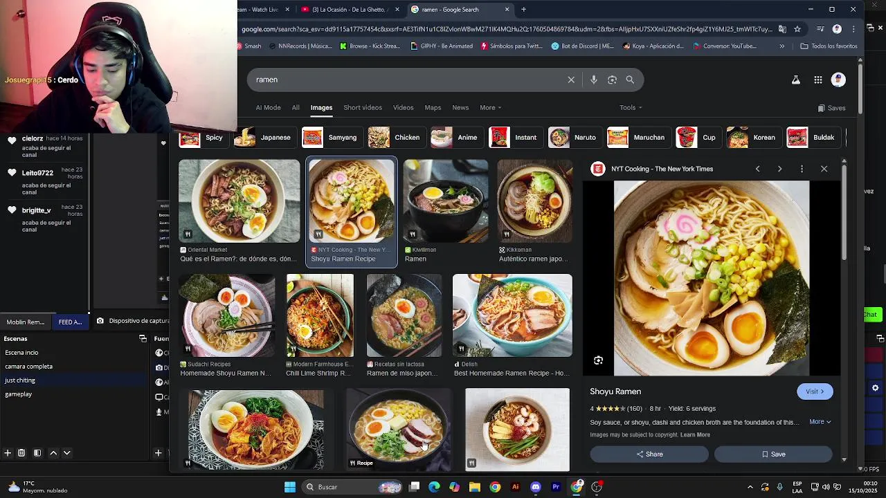Open Google Lens image search
The height and width of the screenshot is (498, 886).
click(x=612, y=80)
